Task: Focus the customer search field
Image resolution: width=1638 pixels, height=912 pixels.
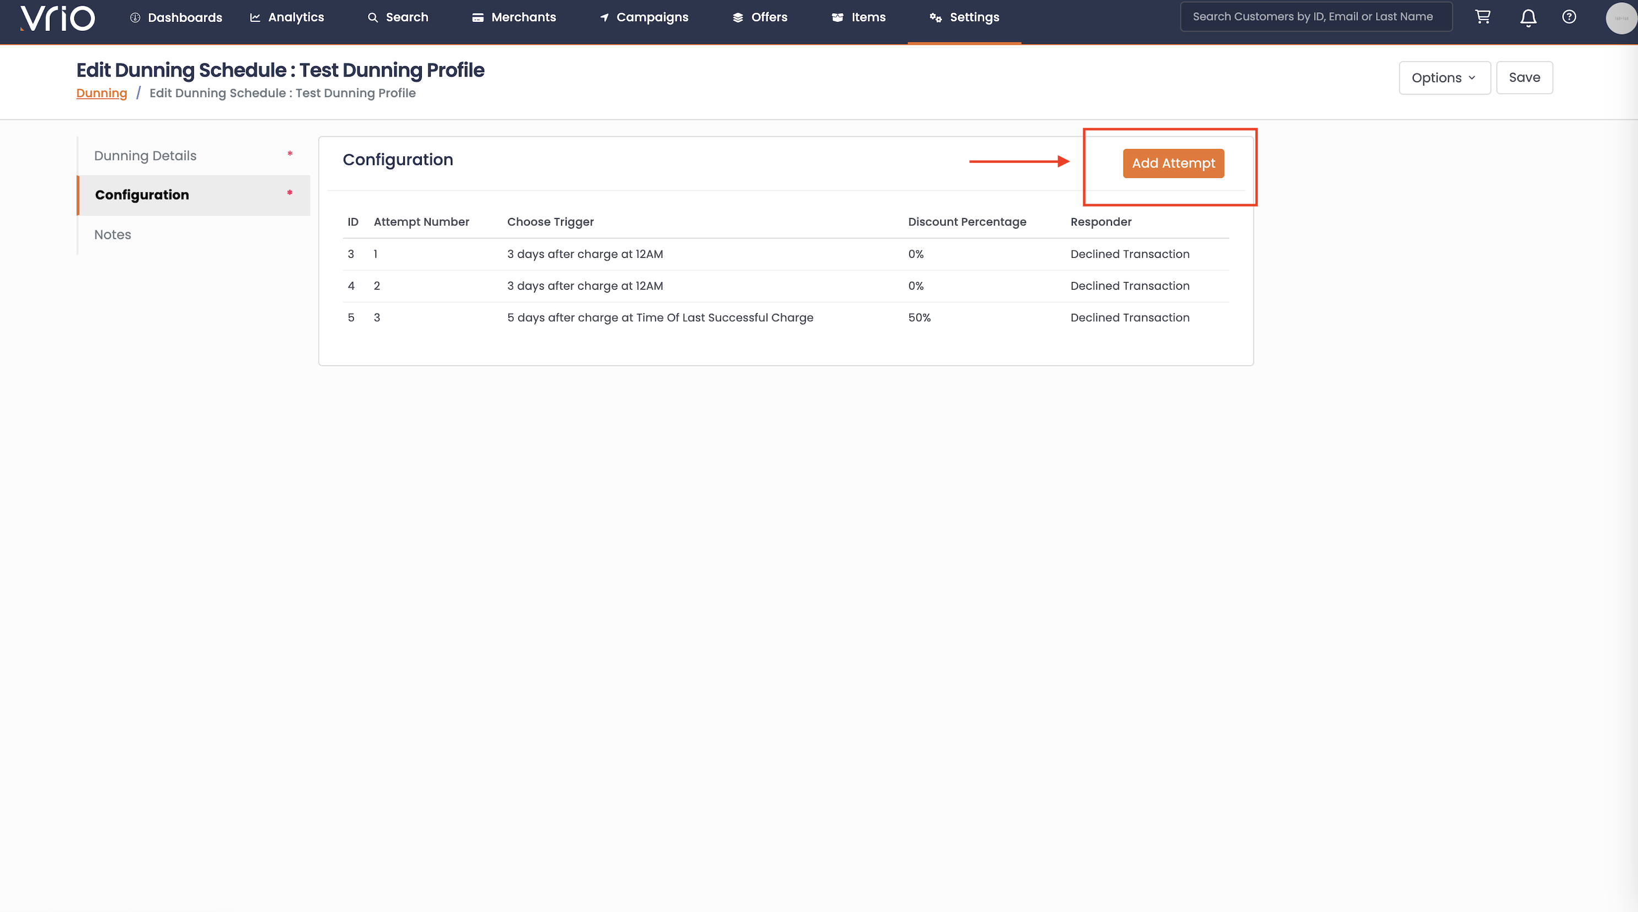Action: tap(1315, 17)
